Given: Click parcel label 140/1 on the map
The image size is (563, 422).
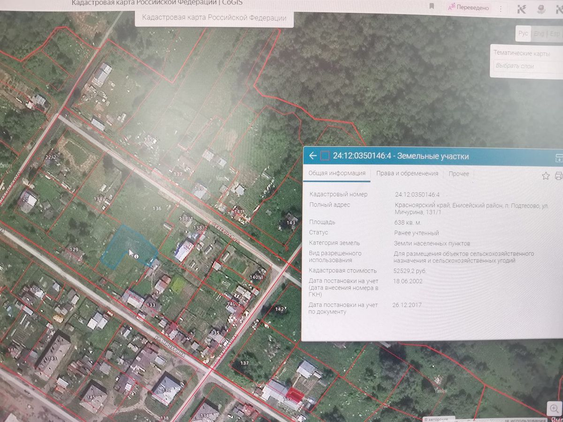Looking at the screenshot, I should point(257,277).
